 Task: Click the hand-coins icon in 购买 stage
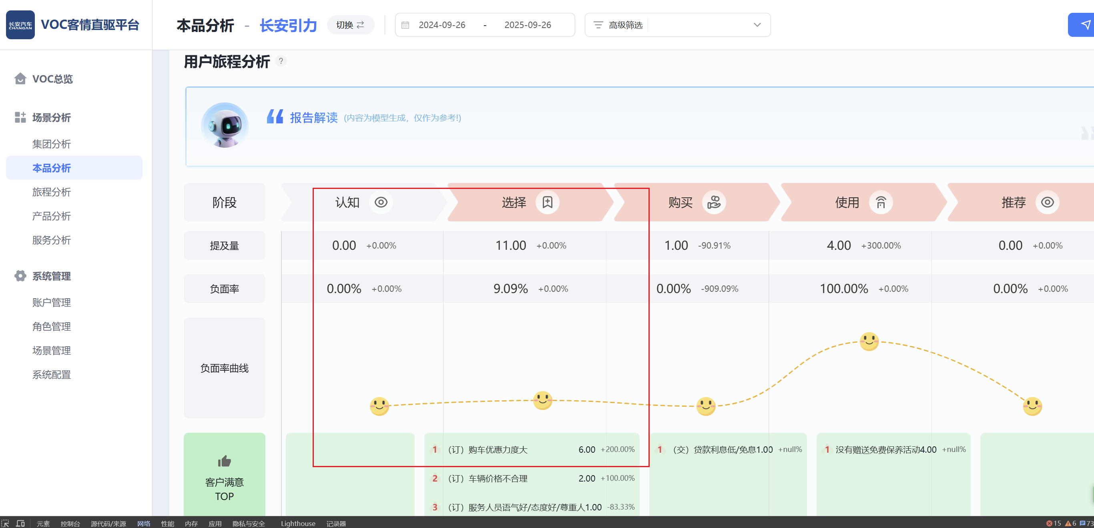pos(714,202)
